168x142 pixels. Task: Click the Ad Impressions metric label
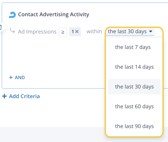(37, 32)
